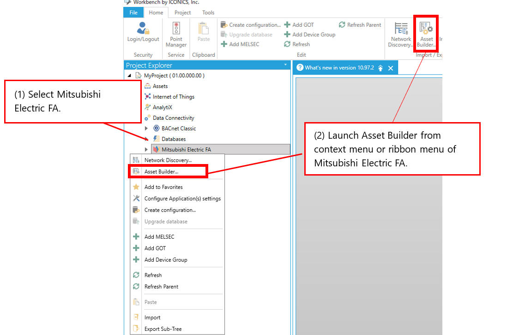The height and width of the screenshot is (335, 507).
Task: Expand the Mitsubishi Electric FA node
Action: [x=146, y=150]
